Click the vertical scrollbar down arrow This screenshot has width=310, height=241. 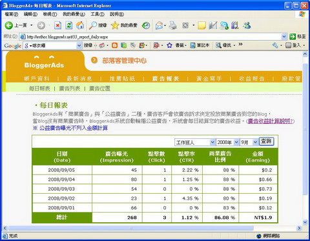tap(305, 222)
